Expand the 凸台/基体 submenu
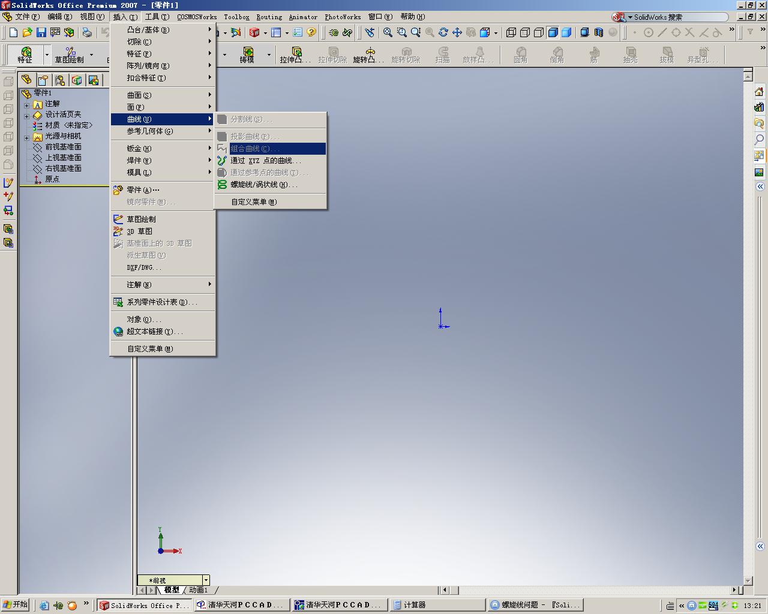The height and width of the screenshot is (614, 768). (163, 29)
